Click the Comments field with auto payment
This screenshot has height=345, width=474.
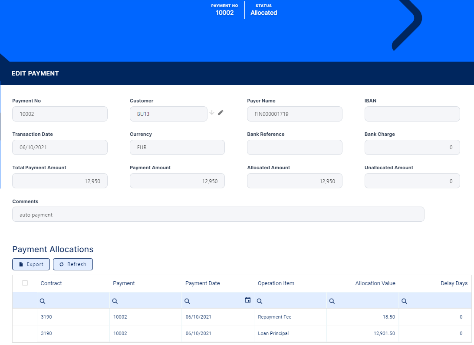pos(218,214)
